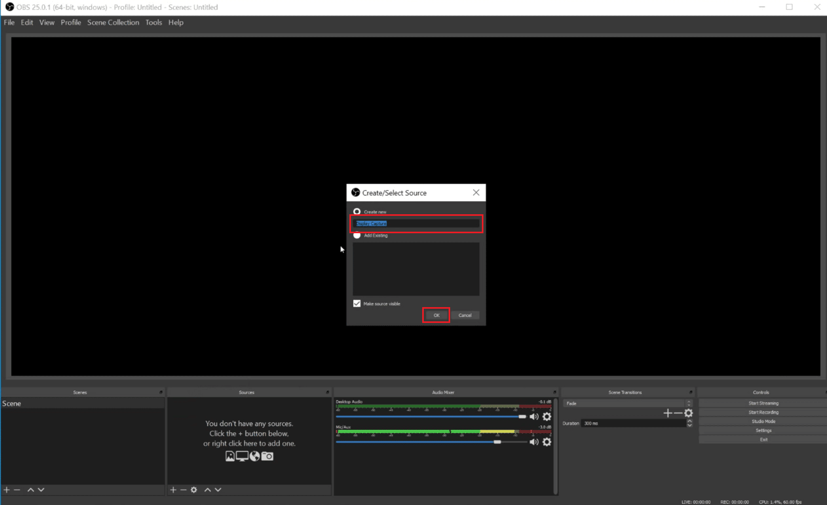Add a new scene transition with plus icon
The image size is (827, 505).
667,413
